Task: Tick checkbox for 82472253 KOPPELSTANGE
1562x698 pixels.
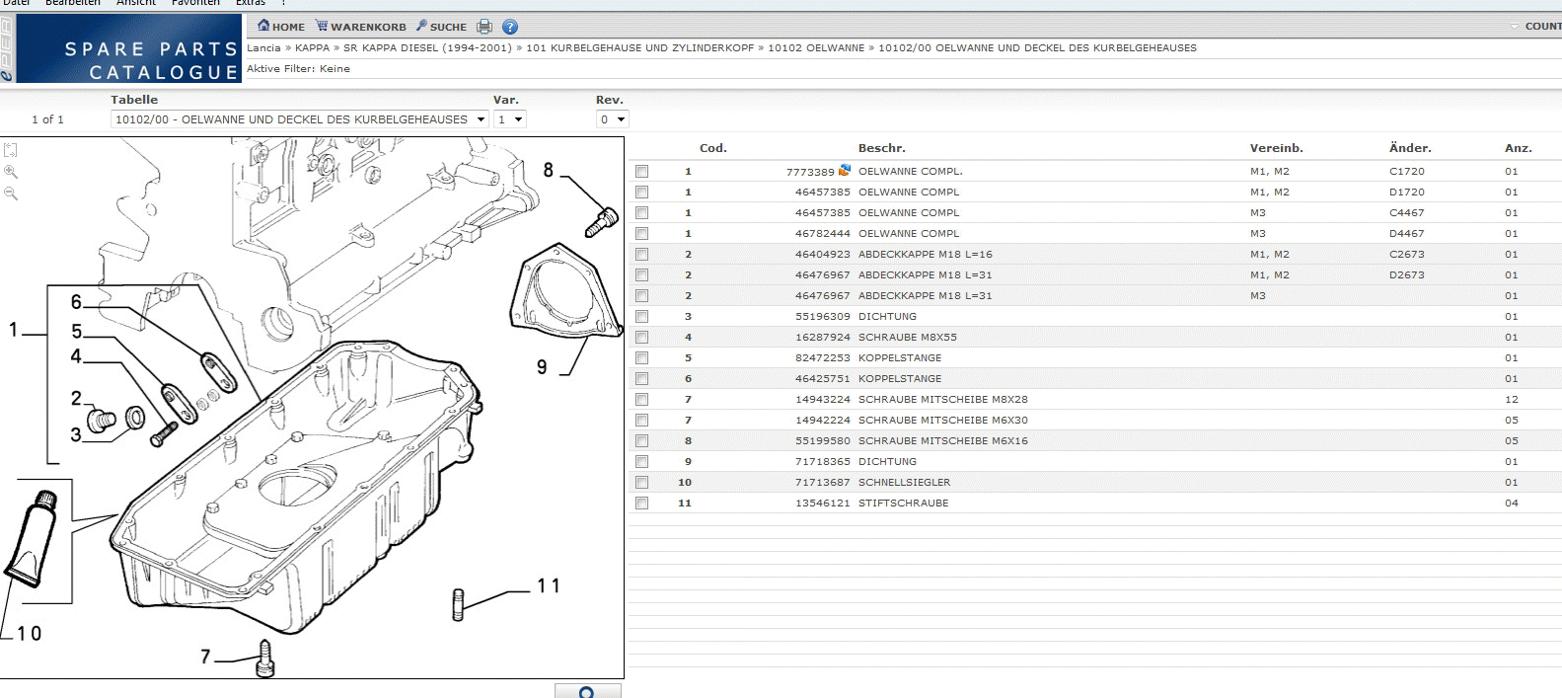Action: (642, 358)
